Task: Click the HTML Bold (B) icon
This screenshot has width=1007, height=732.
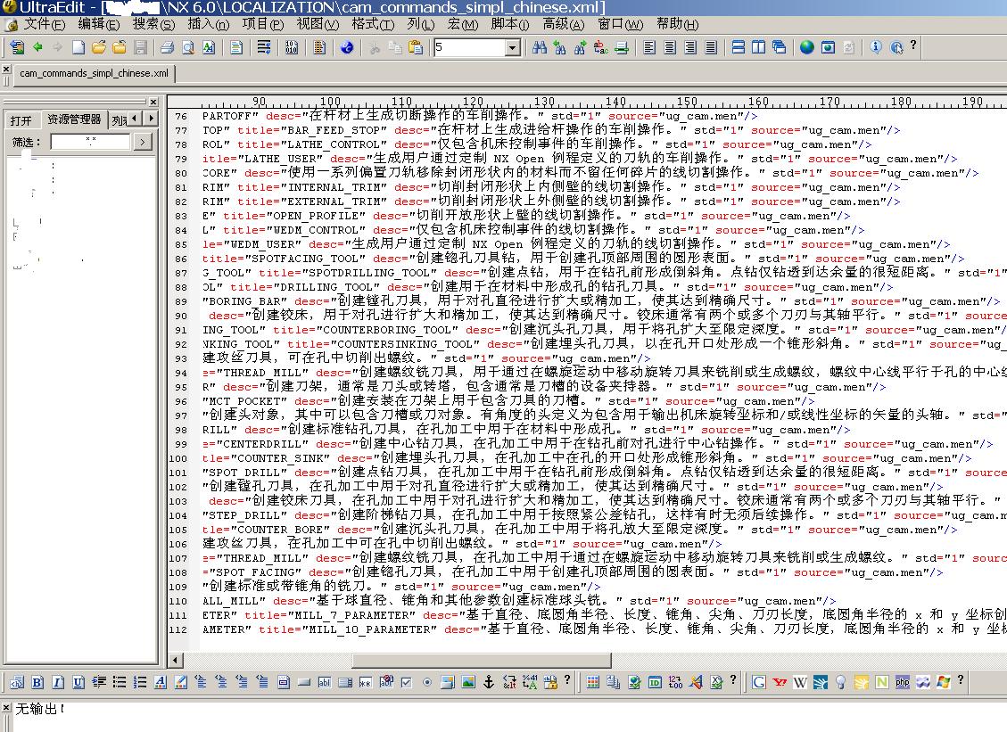Action: point(37,682)
